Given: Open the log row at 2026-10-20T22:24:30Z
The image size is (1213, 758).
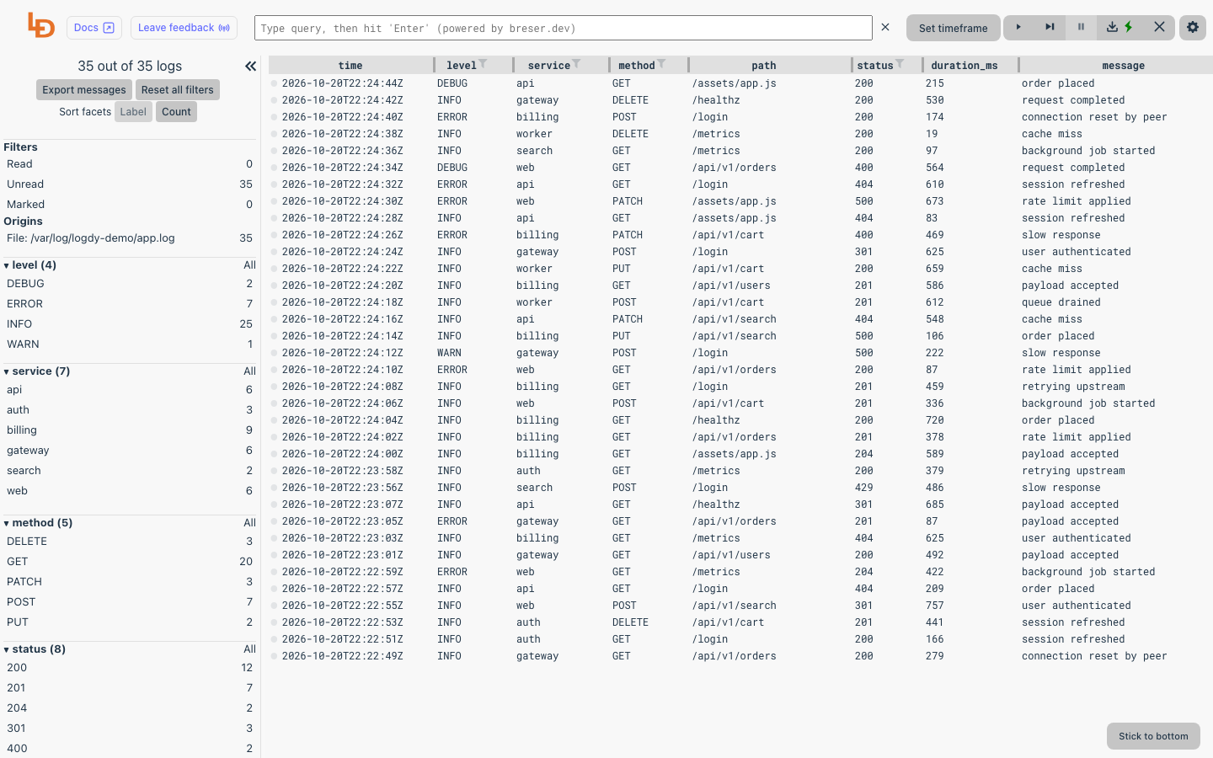Looking at the screenshot, I should coord(741,201).
